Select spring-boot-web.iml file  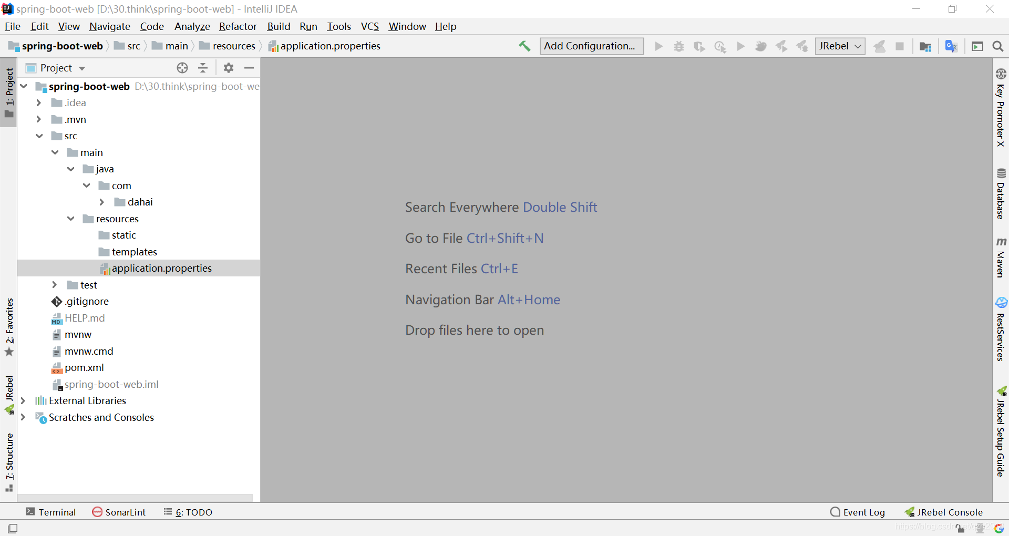tap(111, 384)
